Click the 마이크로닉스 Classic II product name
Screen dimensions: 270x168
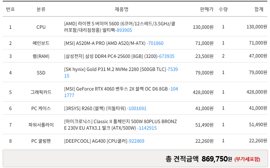pyautogui.click(x=120, y=125)
